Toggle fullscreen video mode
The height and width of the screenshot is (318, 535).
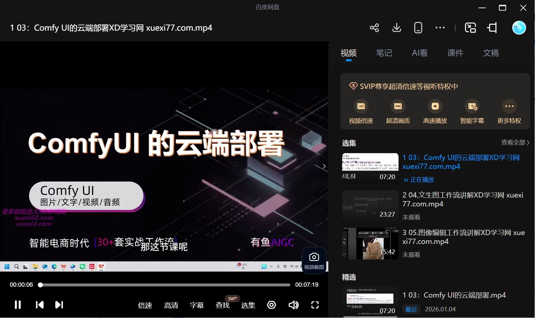tap(315, 305)
